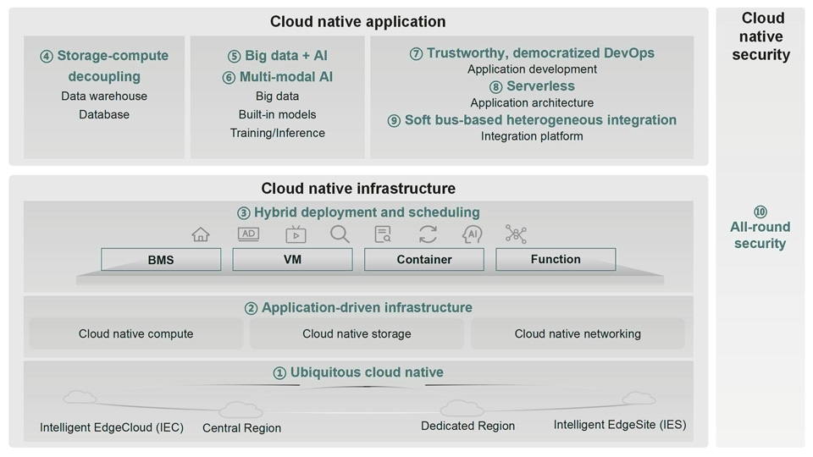Click the cloud icon above Dedicated Region
This screenshot has height=457, width=813.
462,408
